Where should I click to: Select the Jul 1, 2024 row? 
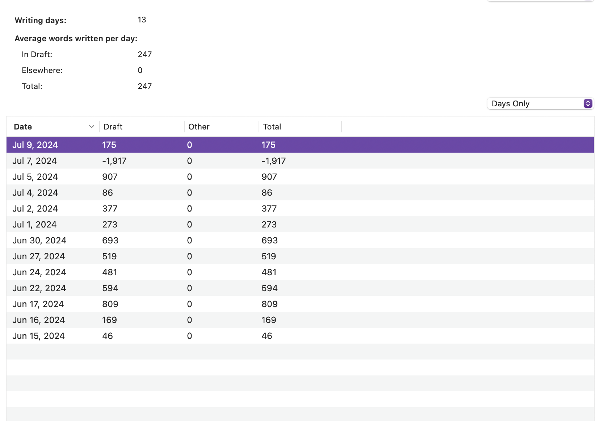click(x=300, y=224)
